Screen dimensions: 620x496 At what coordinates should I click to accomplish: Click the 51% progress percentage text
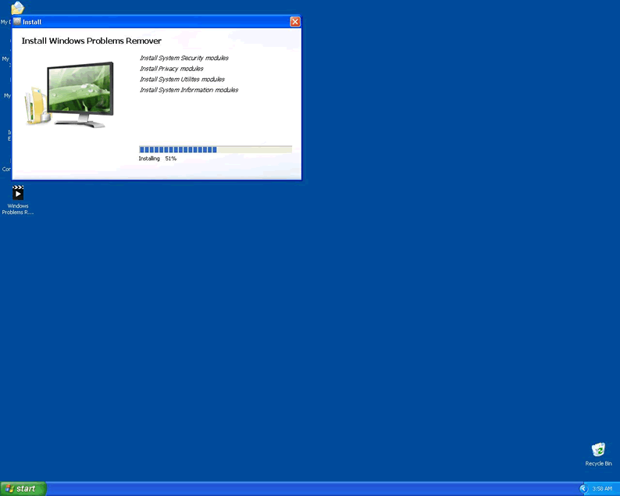170,159
